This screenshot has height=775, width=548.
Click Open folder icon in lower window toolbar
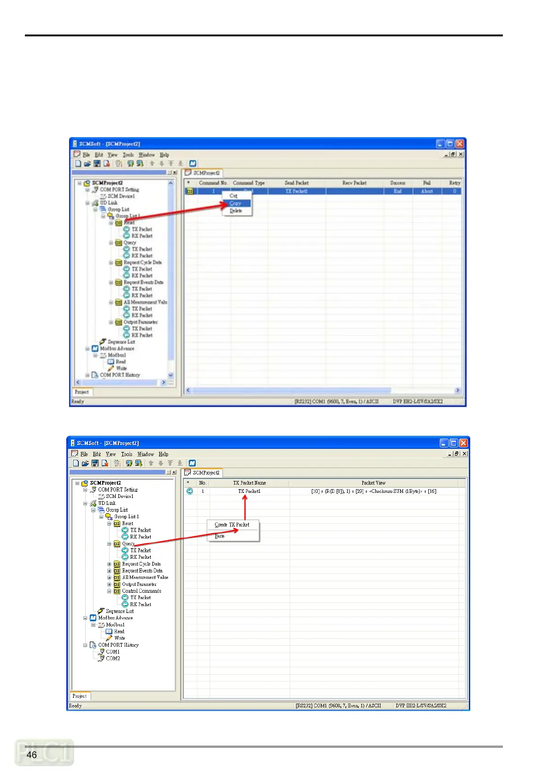coord(85,463)
